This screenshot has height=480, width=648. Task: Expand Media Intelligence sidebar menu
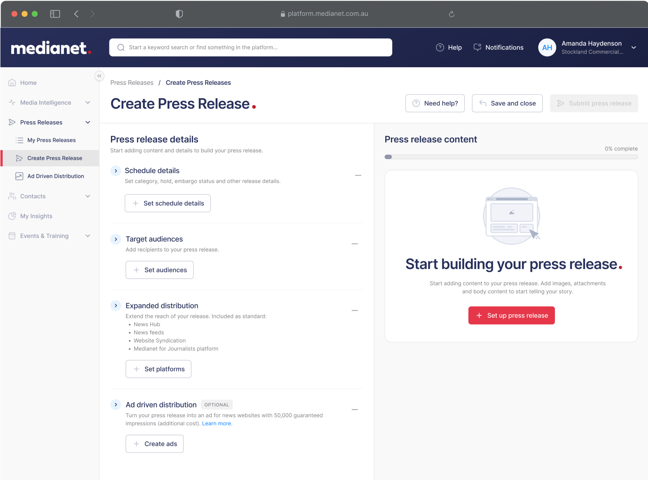[88, 103]
